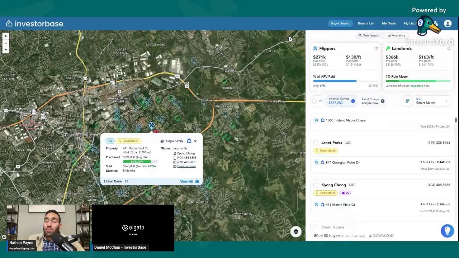
Task: Open the Sort Smart Match dropdown
Action: pos(432,101)
